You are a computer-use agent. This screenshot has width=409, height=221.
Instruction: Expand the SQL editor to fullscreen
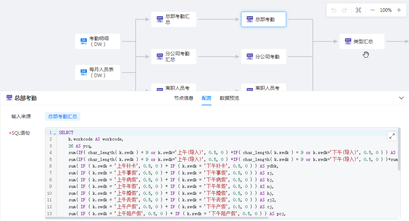pos(392,136)
